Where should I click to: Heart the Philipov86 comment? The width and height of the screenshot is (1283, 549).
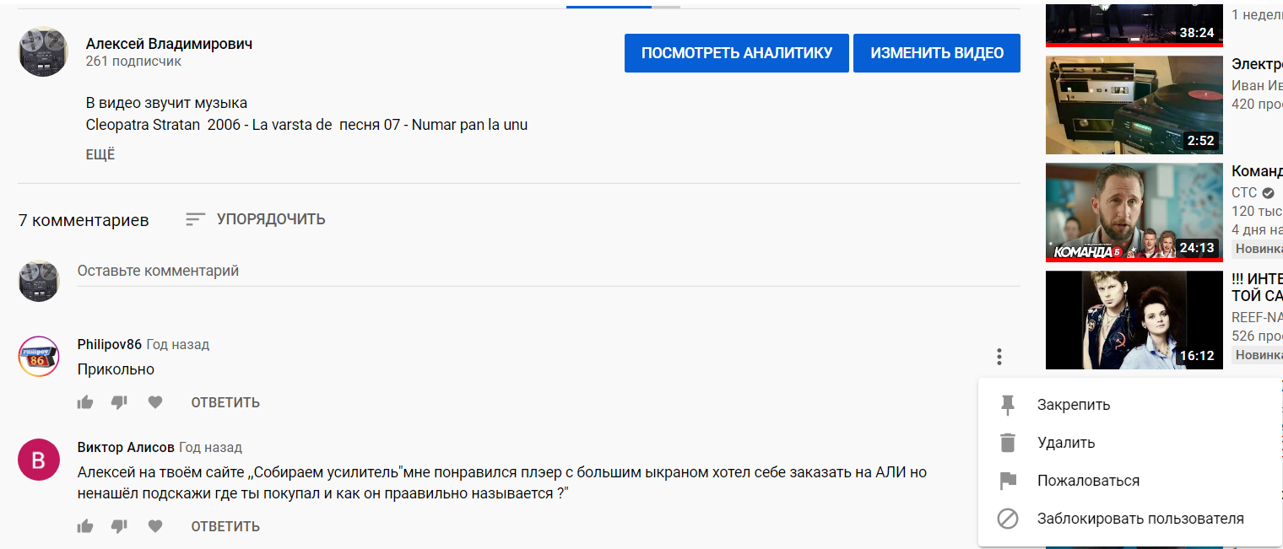(x=155, y=402)
